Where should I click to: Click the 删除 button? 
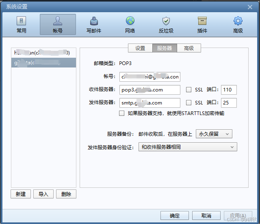[66, 194]
